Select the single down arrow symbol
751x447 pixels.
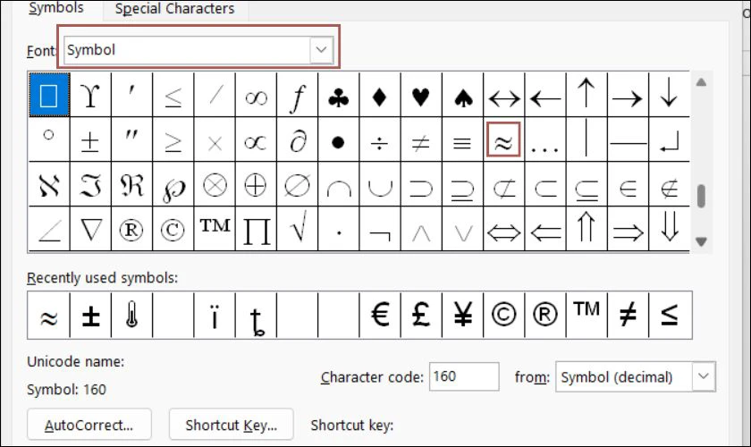pyautogui.click(x=669, y=95)
